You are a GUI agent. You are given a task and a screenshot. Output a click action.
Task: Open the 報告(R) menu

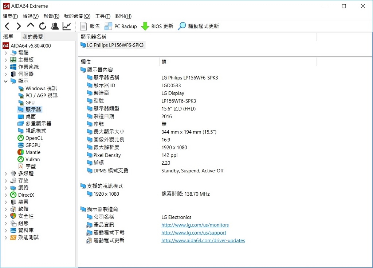pos(51,16)
